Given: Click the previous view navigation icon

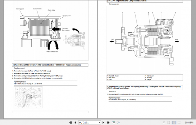Looking at the screenshot, I should (113, 122).
